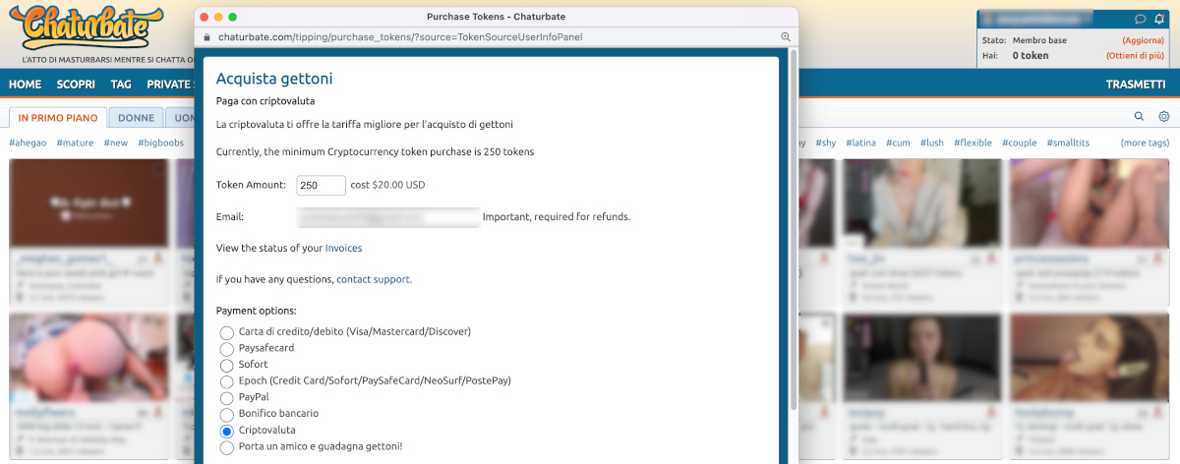
Task: Open HOME in the main navigation bar
Action: (x=25, y=85)
